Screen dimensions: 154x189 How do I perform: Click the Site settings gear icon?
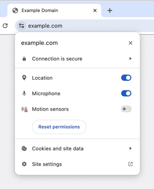(x=24, y=164)
